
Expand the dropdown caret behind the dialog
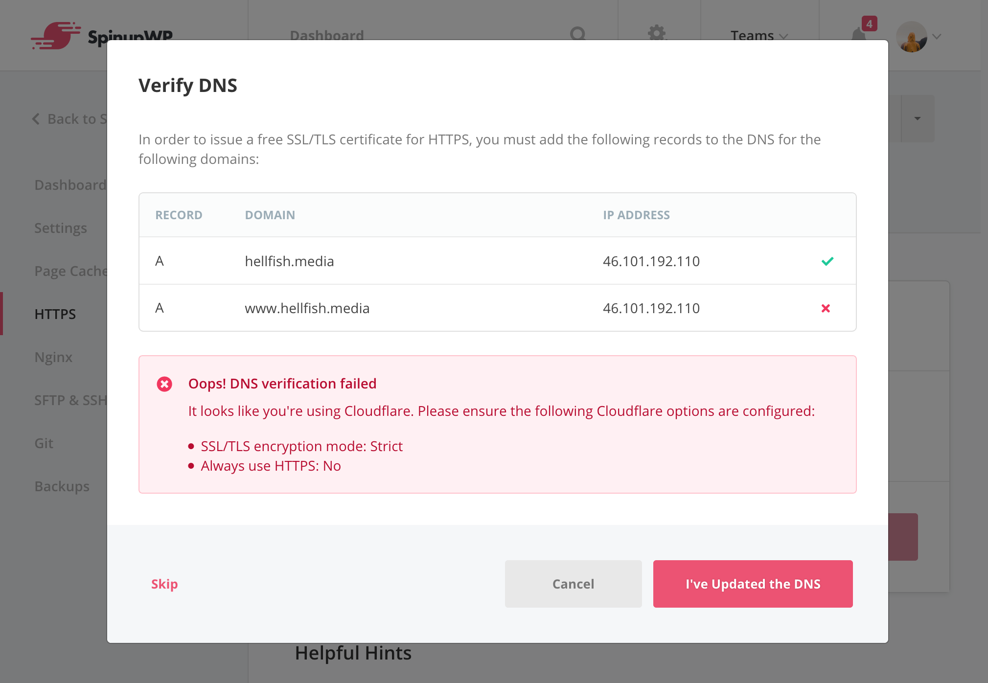(918, 118)
